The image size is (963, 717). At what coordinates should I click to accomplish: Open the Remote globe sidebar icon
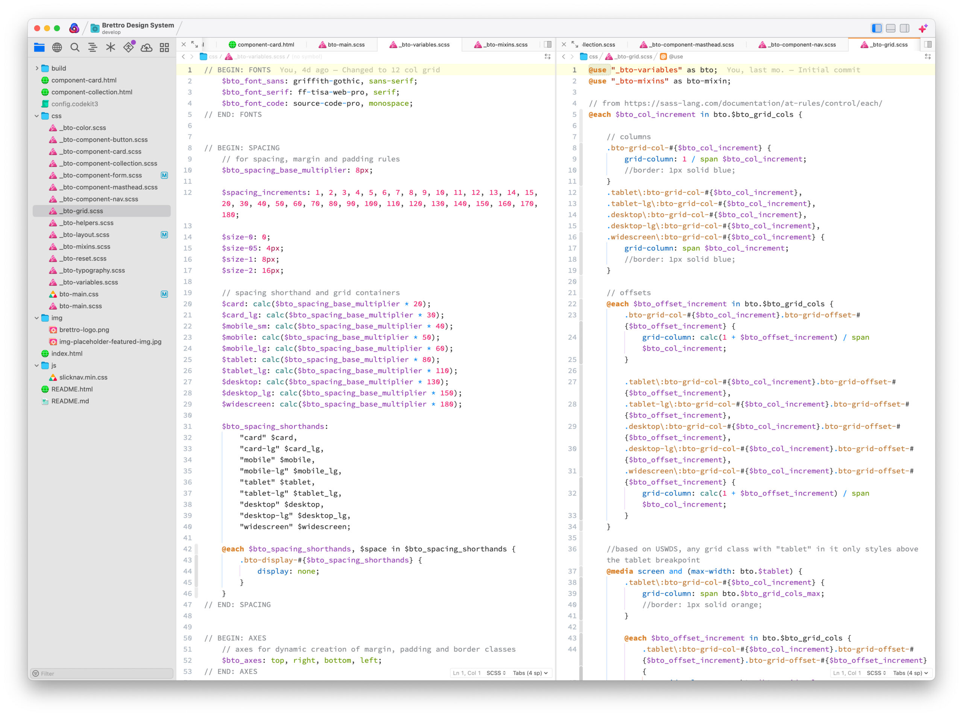pos(57,47)
